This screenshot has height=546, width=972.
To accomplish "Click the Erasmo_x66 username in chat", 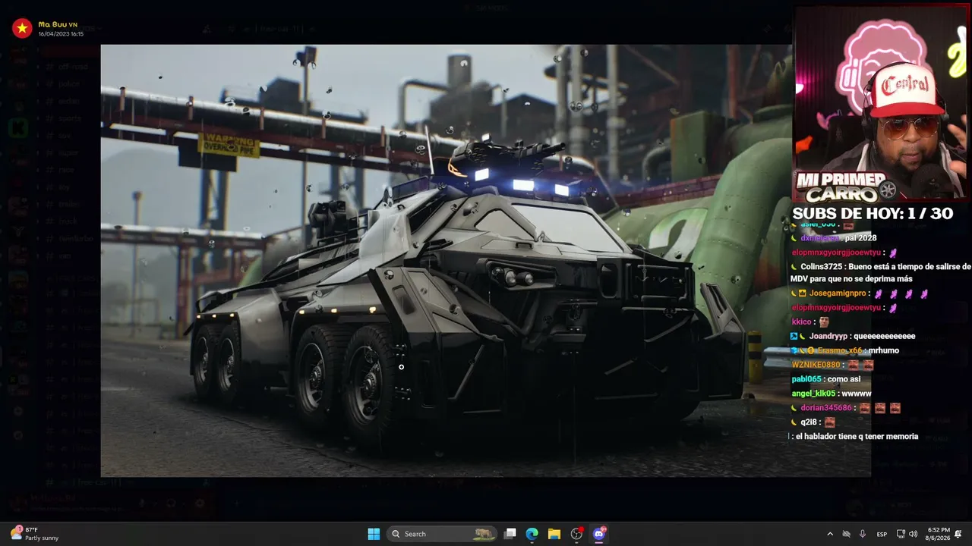I will (x=839, y=350).
